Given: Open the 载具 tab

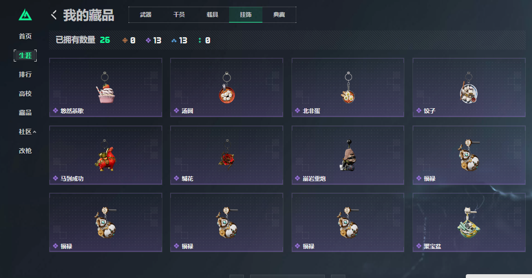Looking at the screenshot, I should click(x=212, y=15).
